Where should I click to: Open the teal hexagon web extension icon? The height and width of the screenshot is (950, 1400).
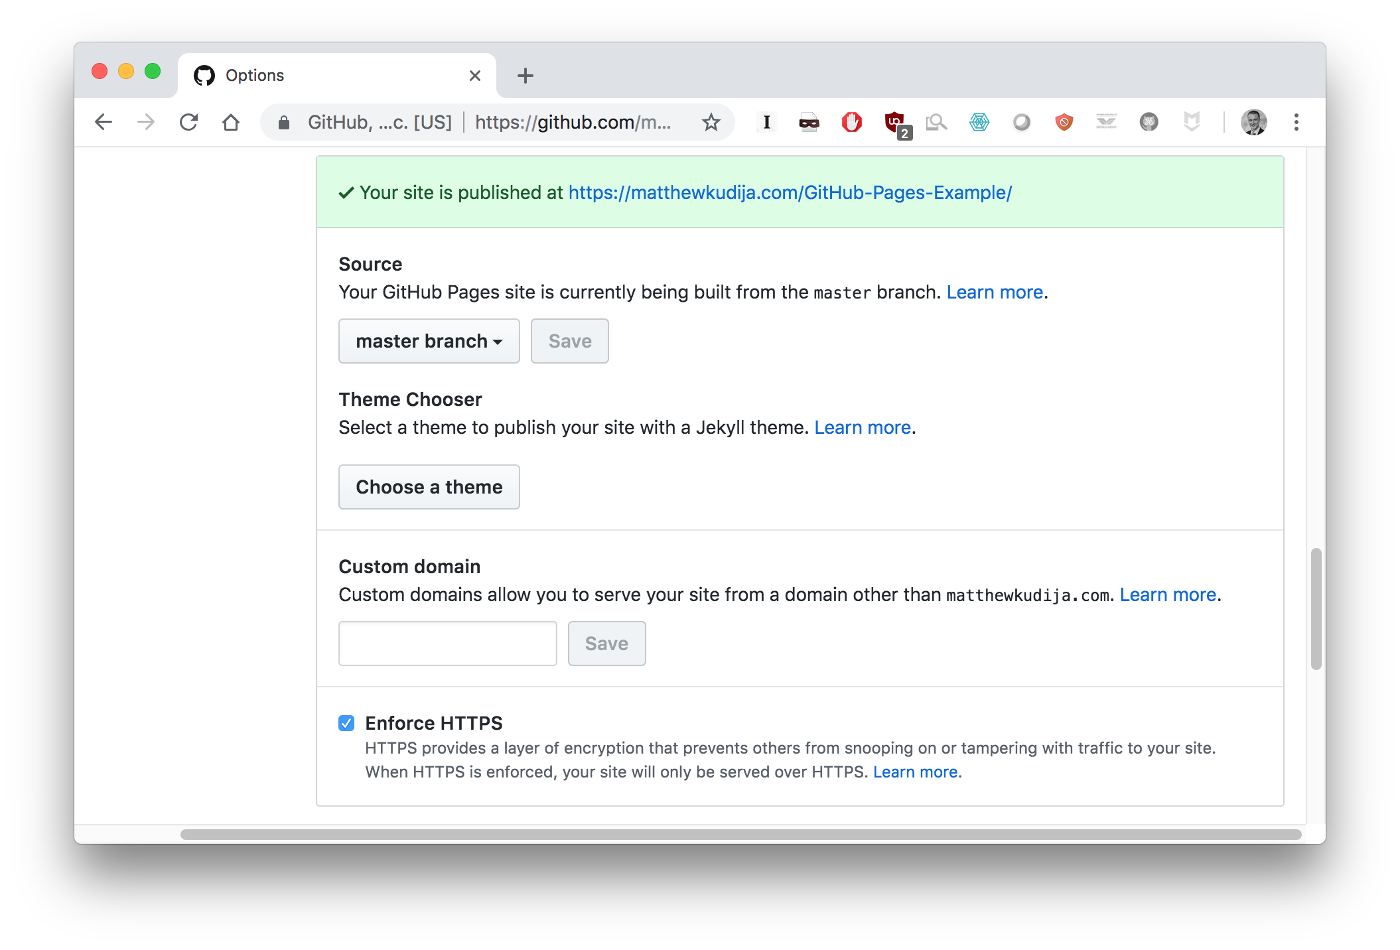coord(979,122)
